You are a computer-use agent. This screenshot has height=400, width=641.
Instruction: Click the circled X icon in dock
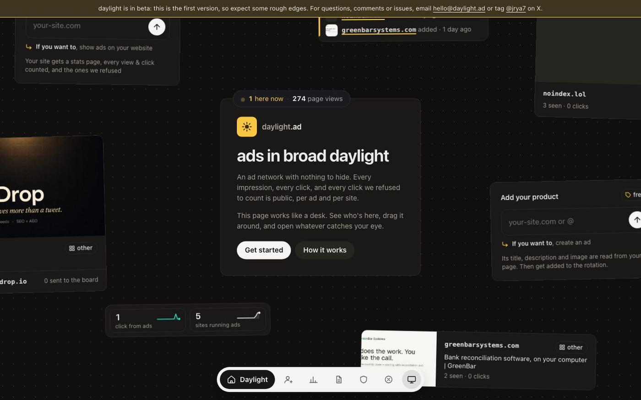click(x=389, y=379)
